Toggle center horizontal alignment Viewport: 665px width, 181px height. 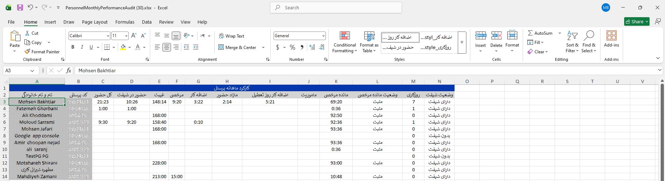pos(167,47)
